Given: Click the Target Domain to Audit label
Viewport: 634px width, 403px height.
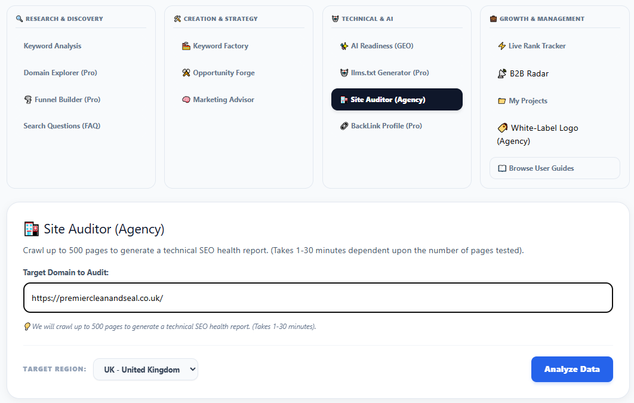Looking at the screenshot, I should click(66, 272).
